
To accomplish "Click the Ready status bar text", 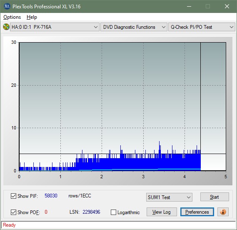I will (x=9, y=225).
